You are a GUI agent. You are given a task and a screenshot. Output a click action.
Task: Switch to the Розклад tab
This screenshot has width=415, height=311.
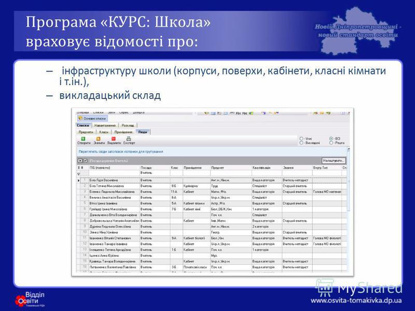tap(128, 125)
